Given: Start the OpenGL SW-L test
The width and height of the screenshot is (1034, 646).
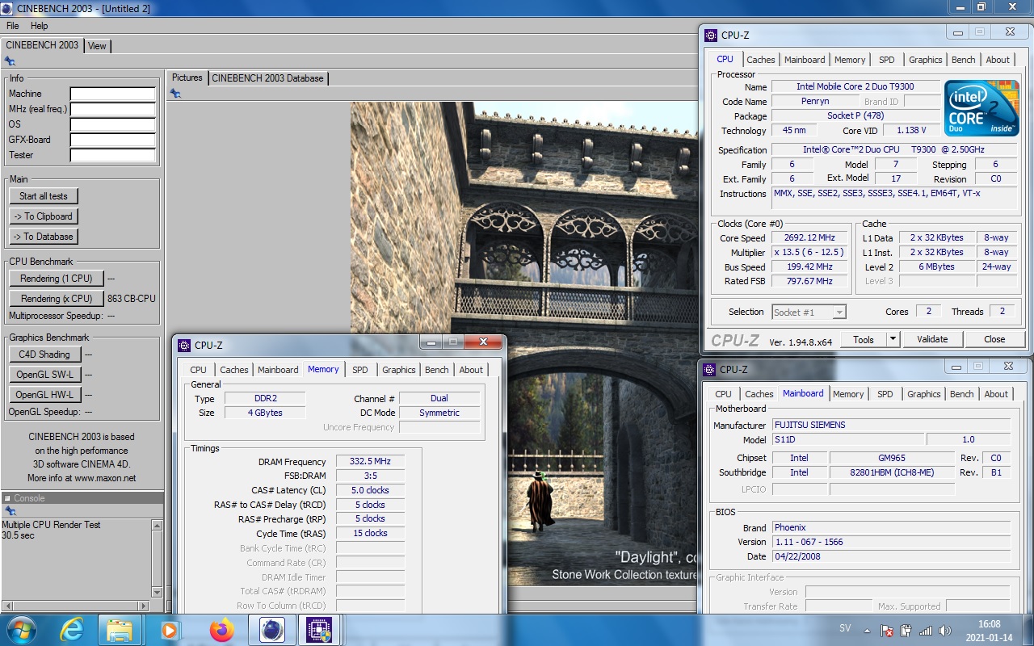Looking at the screenshot, I should click(44, 375).
